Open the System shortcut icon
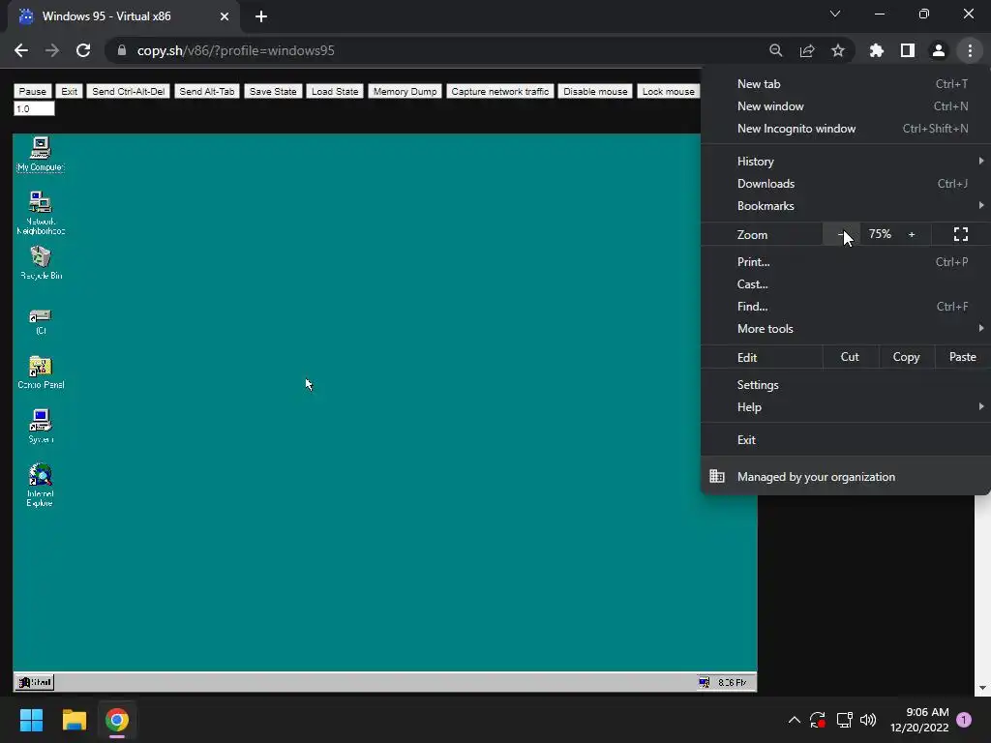Image resolution: width=991 pixels, height=743 pixels. point(41,426)
